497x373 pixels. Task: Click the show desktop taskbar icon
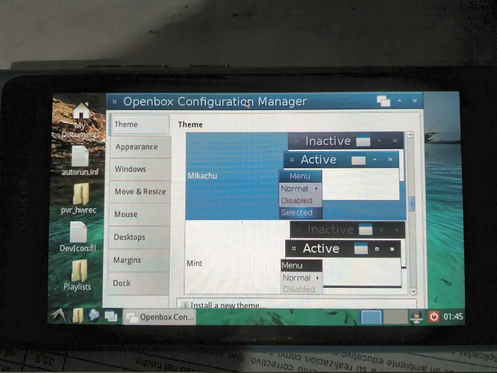tap(111, 316)
